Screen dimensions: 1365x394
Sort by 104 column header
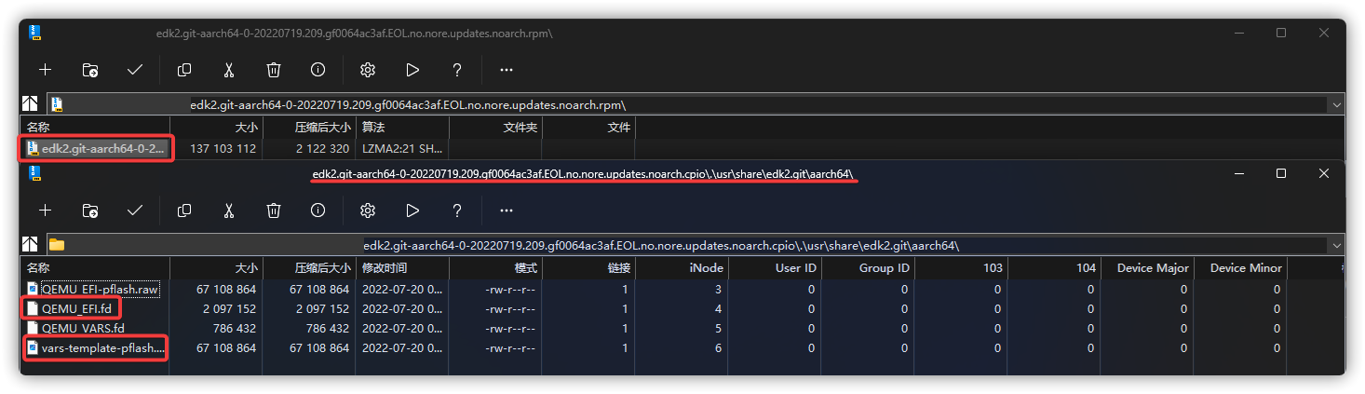coord(1053,267)
